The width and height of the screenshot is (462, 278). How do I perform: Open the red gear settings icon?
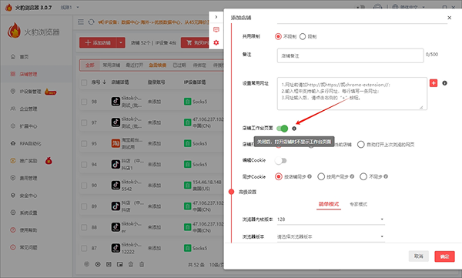216,42
